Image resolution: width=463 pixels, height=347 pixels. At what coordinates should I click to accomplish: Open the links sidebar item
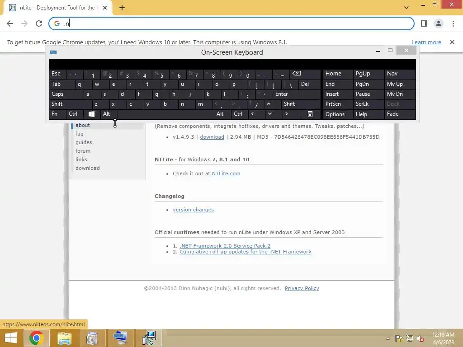pyautogui.click(x=81, y=159)
